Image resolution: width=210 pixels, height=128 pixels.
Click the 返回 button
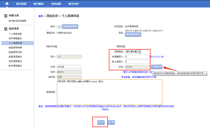(x=111, y=122)
